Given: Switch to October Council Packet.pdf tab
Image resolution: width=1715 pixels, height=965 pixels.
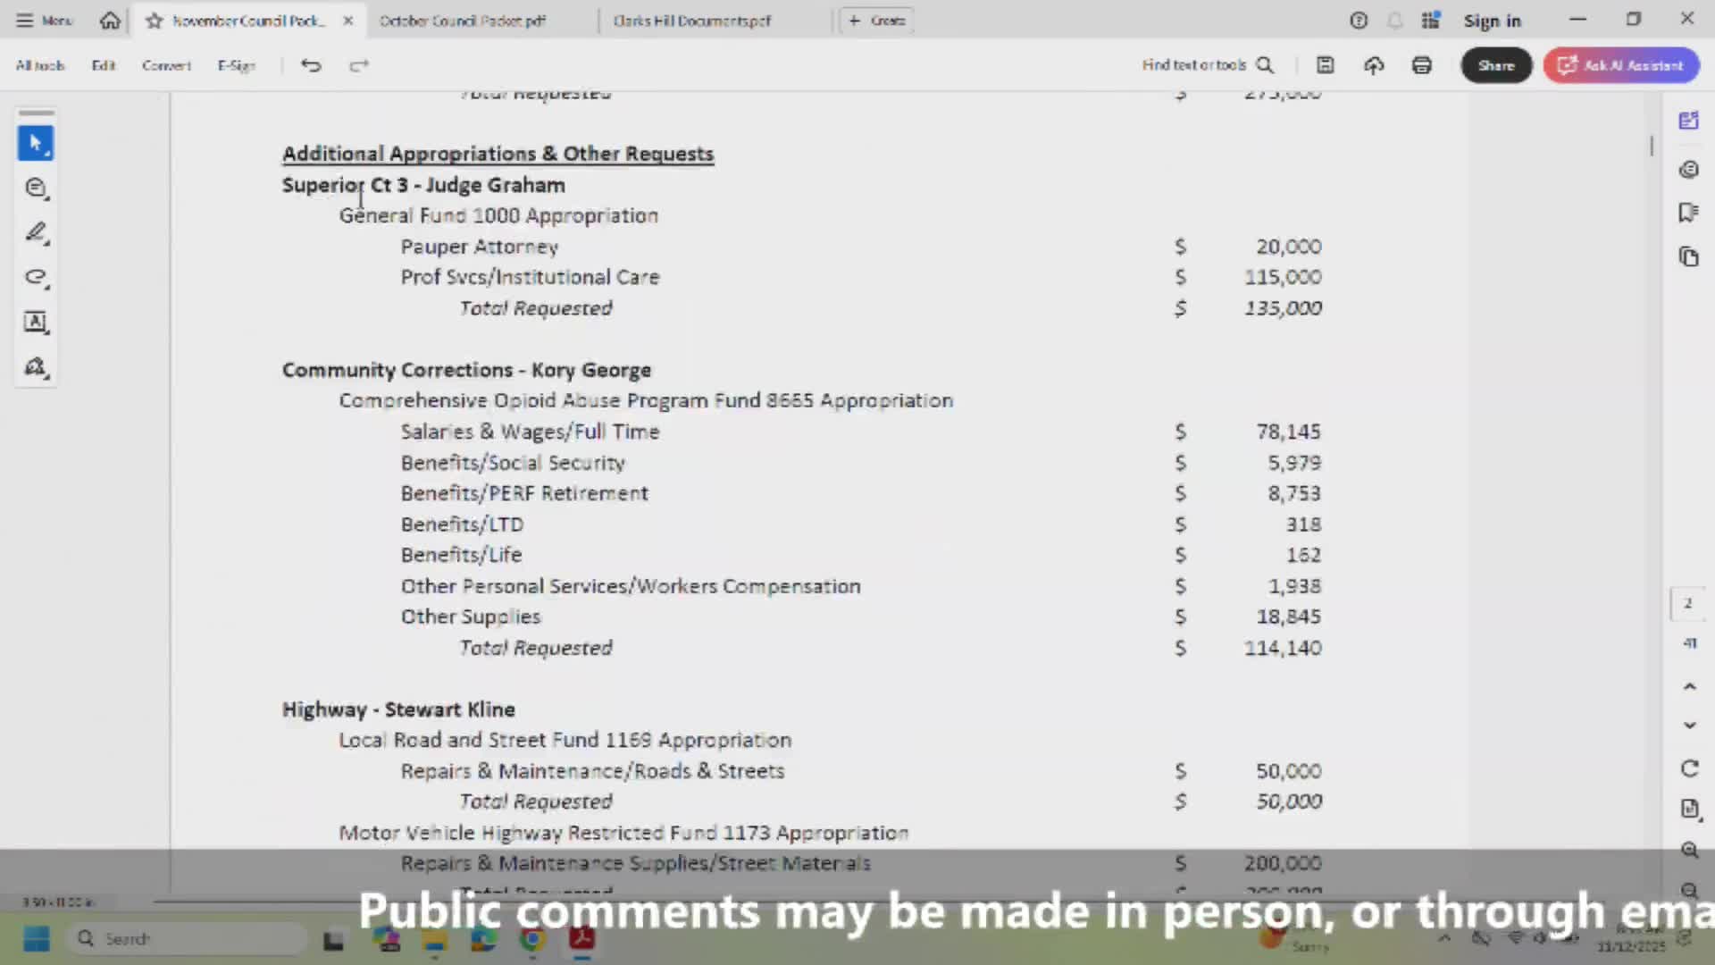Looking at the screenshot, I should point(462,20).
